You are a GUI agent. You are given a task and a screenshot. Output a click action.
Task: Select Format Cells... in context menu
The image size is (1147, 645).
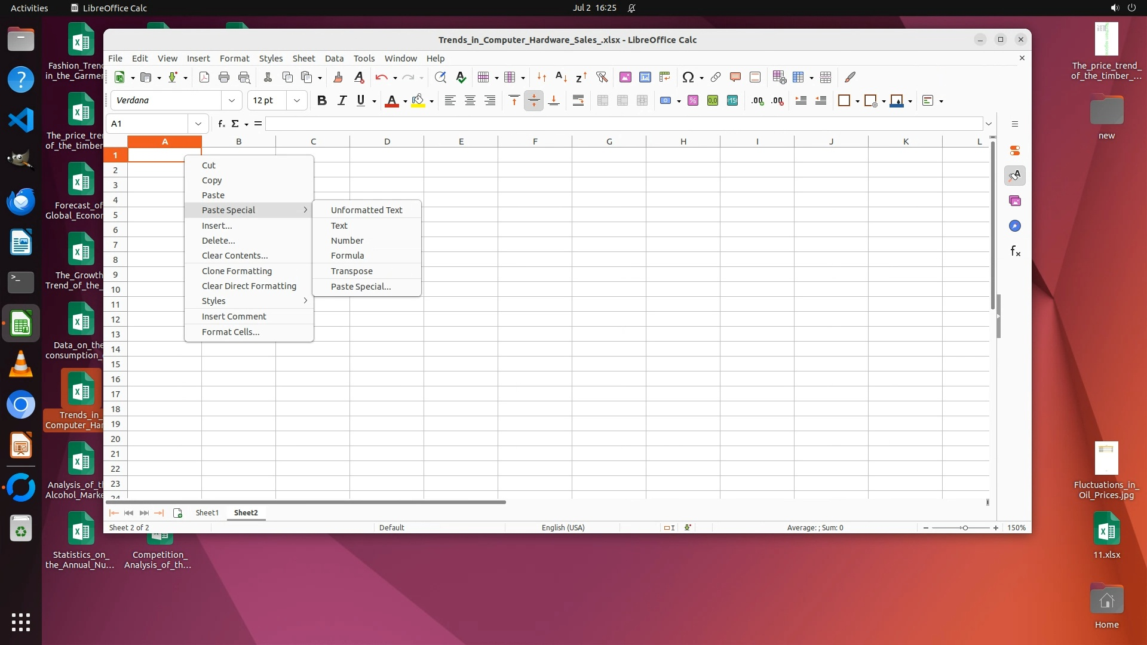pyautogui.click(x=231, y=332)
